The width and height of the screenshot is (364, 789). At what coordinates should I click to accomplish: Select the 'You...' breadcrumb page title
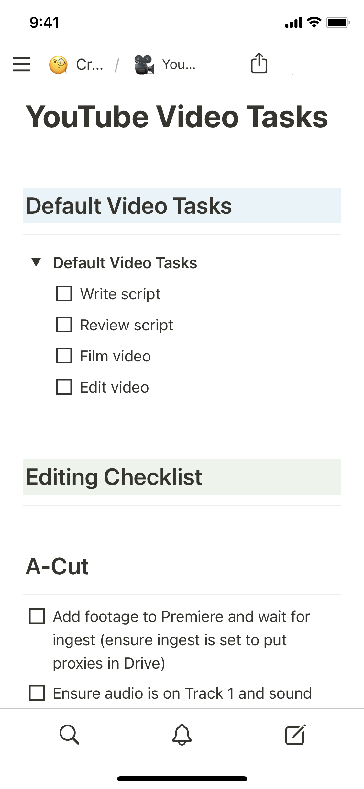(179, 64)
